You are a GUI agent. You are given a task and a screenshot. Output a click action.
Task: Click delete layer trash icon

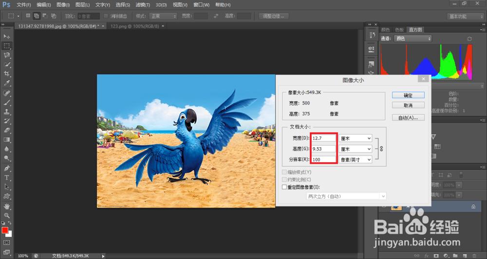click(x=474, y=256)
